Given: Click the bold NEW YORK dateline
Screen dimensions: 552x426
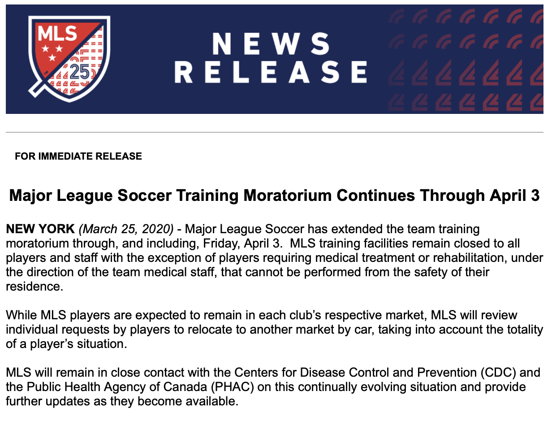Looking at the screenshot, I should (x=40, y=229).
